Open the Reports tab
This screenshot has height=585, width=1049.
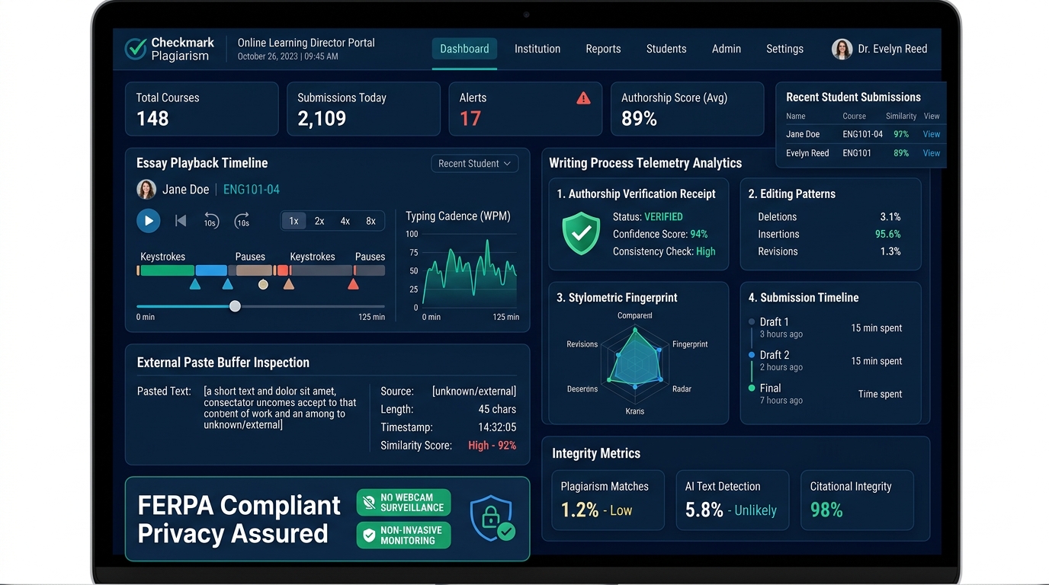(603, 49)
